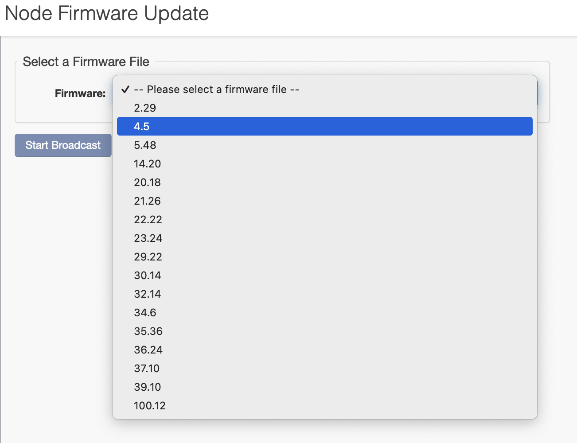Screen dimensions: 577x443
Task: Select the 35.36 firmware option
Action: click(148, 331)
